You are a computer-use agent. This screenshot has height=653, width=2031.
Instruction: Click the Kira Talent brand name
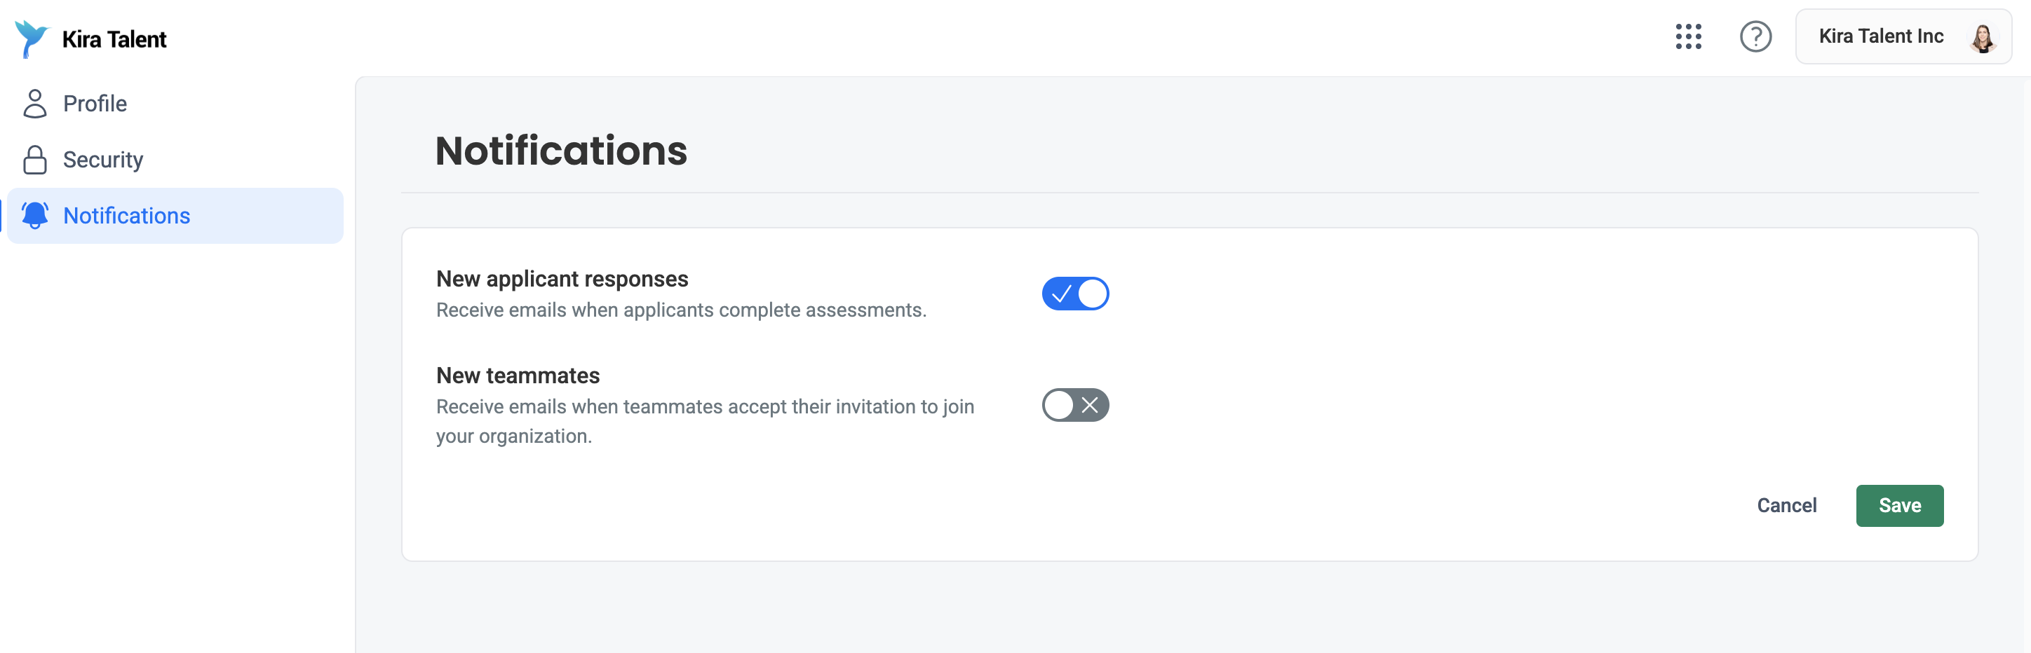pos(114,39)
